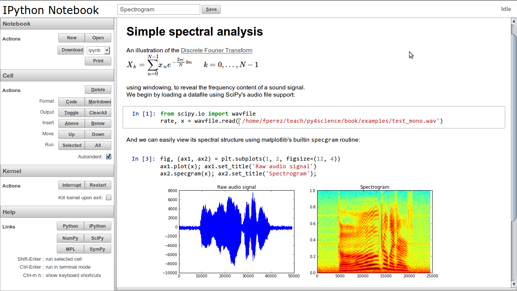
Task: Collapse the Notebook section header
Action: (57, 24)
